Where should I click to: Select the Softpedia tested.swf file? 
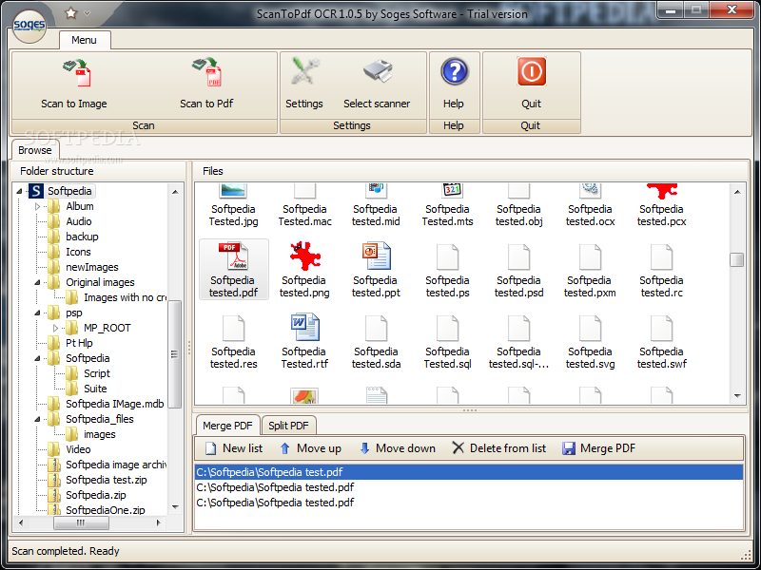pyautogui.click(x=661, y=341)
